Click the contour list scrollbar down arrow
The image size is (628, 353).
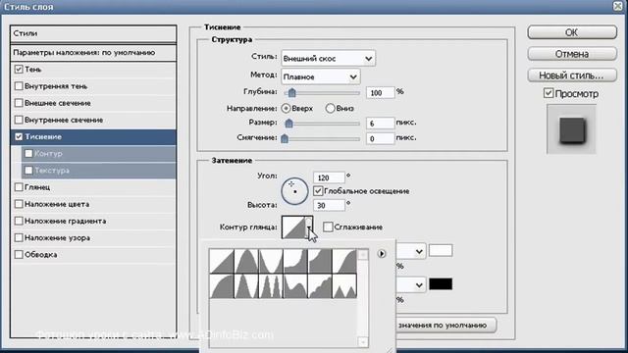pos(363,342)
